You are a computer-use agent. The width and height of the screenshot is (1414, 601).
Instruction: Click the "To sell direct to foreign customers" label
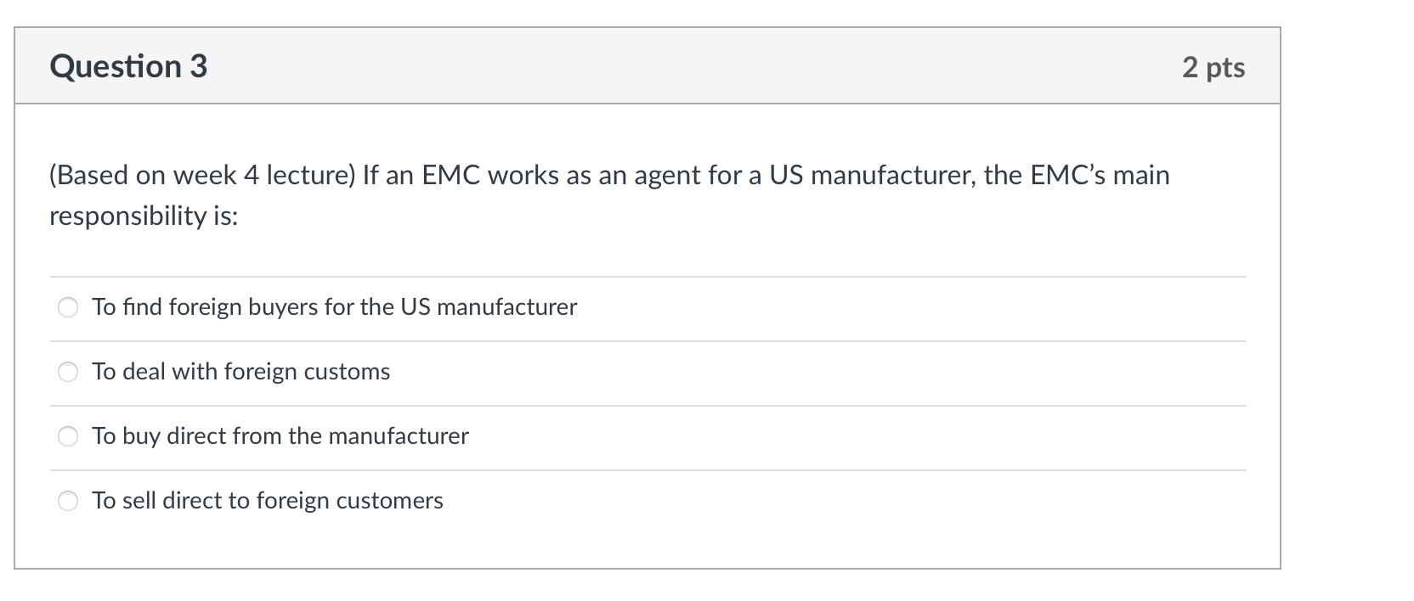(267, 501)
